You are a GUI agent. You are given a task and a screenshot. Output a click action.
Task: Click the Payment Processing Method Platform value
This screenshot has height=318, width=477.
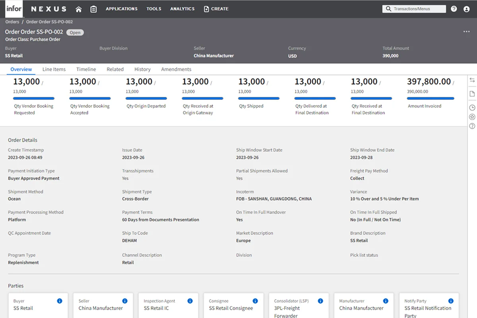17,219
